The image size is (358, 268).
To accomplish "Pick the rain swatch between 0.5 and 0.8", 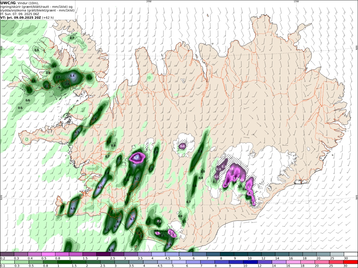I will click(36, 262).
